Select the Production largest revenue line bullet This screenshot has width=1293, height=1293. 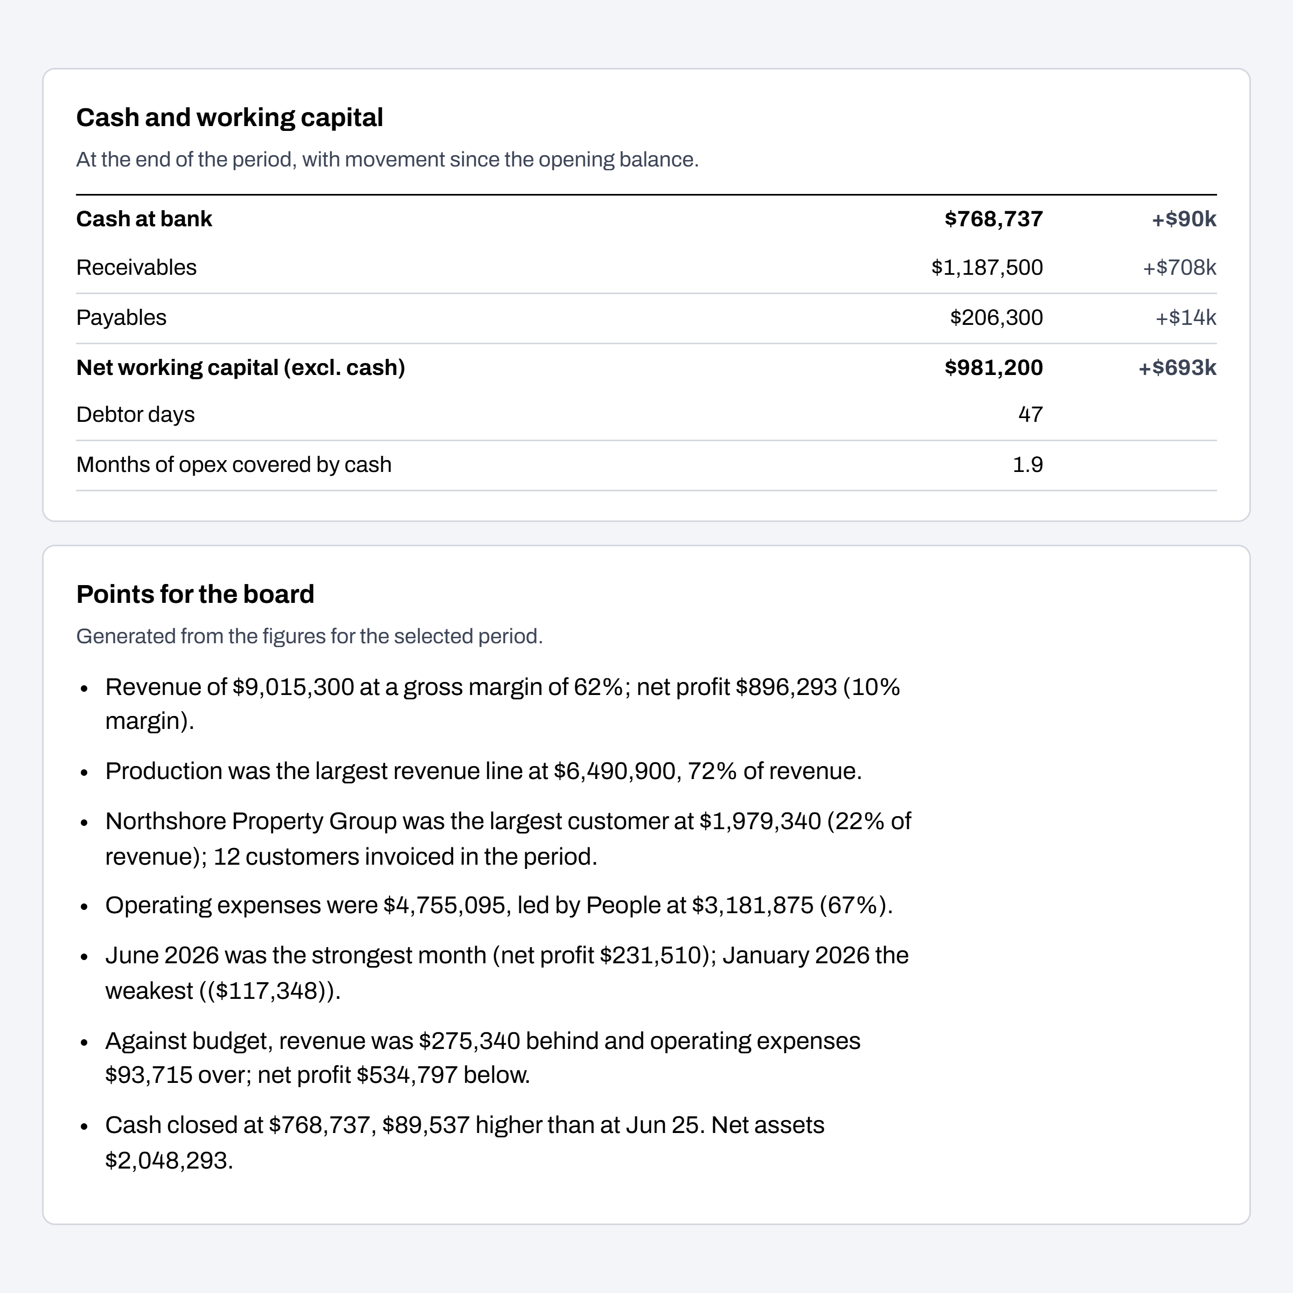point(483,771)
